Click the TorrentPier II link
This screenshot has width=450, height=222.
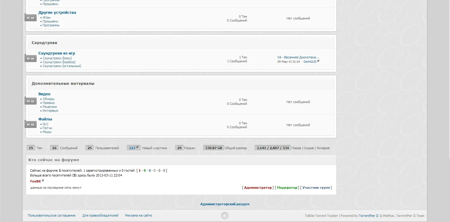tap(369, 216)
